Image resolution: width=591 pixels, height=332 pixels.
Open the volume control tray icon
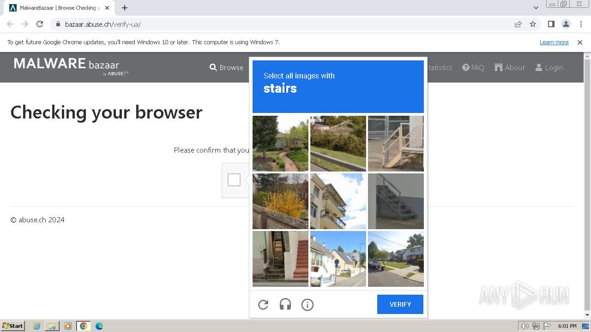point(525,326)
